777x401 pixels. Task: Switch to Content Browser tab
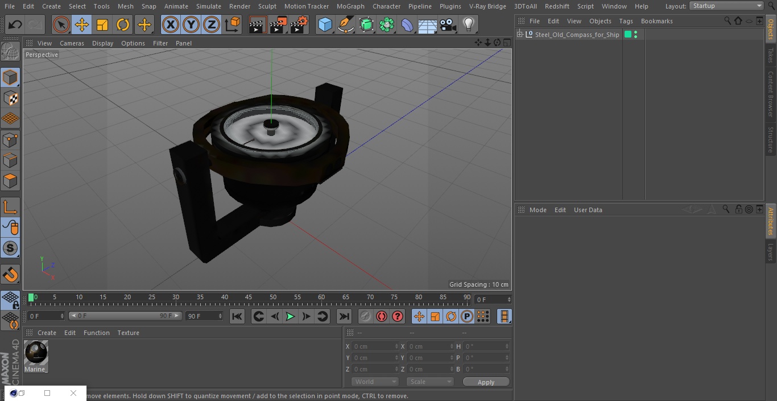point(771,94)
